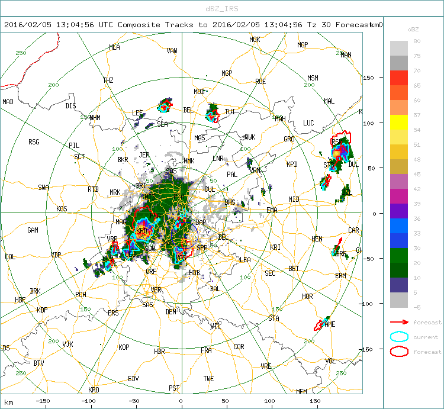Viewport: 444px width, 409px height.
Task: Select the RTB station label
Action: click(93, 189)
